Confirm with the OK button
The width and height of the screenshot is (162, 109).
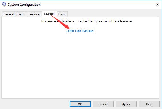tap(80, 104)
